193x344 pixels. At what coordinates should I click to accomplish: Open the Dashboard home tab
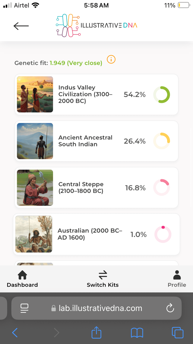(x=22, y=279)
